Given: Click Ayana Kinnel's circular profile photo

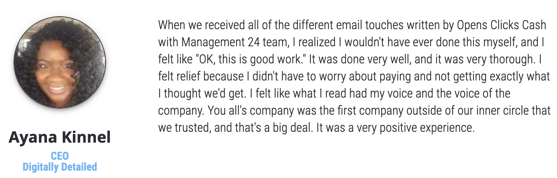Looking at the screenshot, I should [60, 62].
